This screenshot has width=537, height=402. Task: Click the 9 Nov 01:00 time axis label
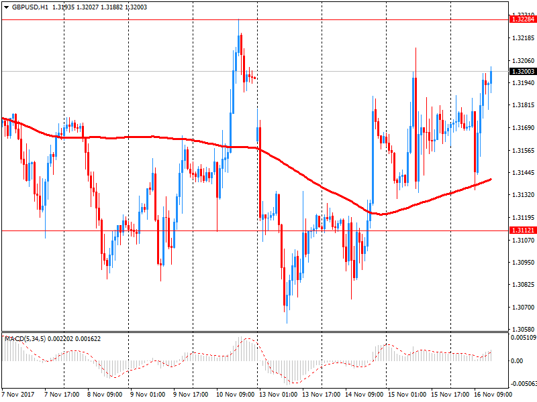pos(148,395)
